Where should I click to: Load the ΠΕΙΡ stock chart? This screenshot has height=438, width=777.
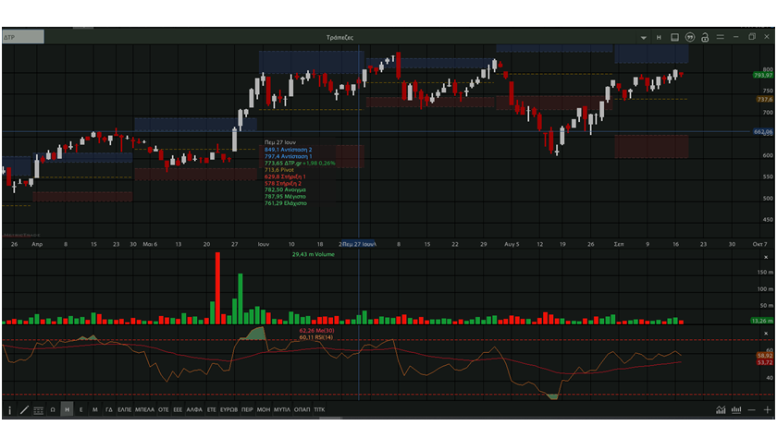pos(247,409)
